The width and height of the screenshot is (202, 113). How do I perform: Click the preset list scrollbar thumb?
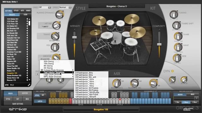coord(29,23)
